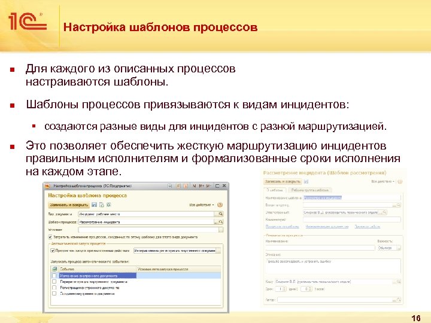Open the middle blue link under the comment field
431x323 pixels.
coord(327,227)
